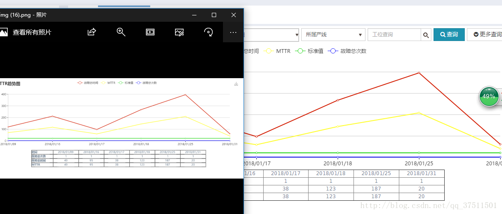Toggle the 故障总次数 series in the page legend
The image size is (502, 214).
[x=347, y=51]
